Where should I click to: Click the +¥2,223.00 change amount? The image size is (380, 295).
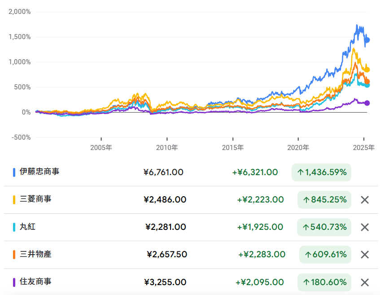point(260,200)
